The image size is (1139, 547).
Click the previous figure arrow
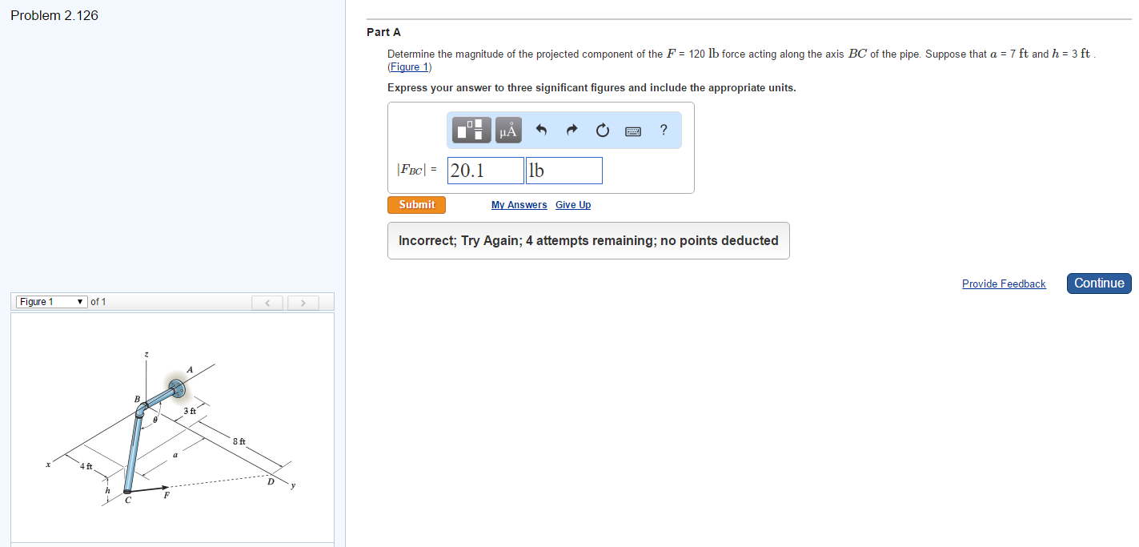[x=268, y=302]
